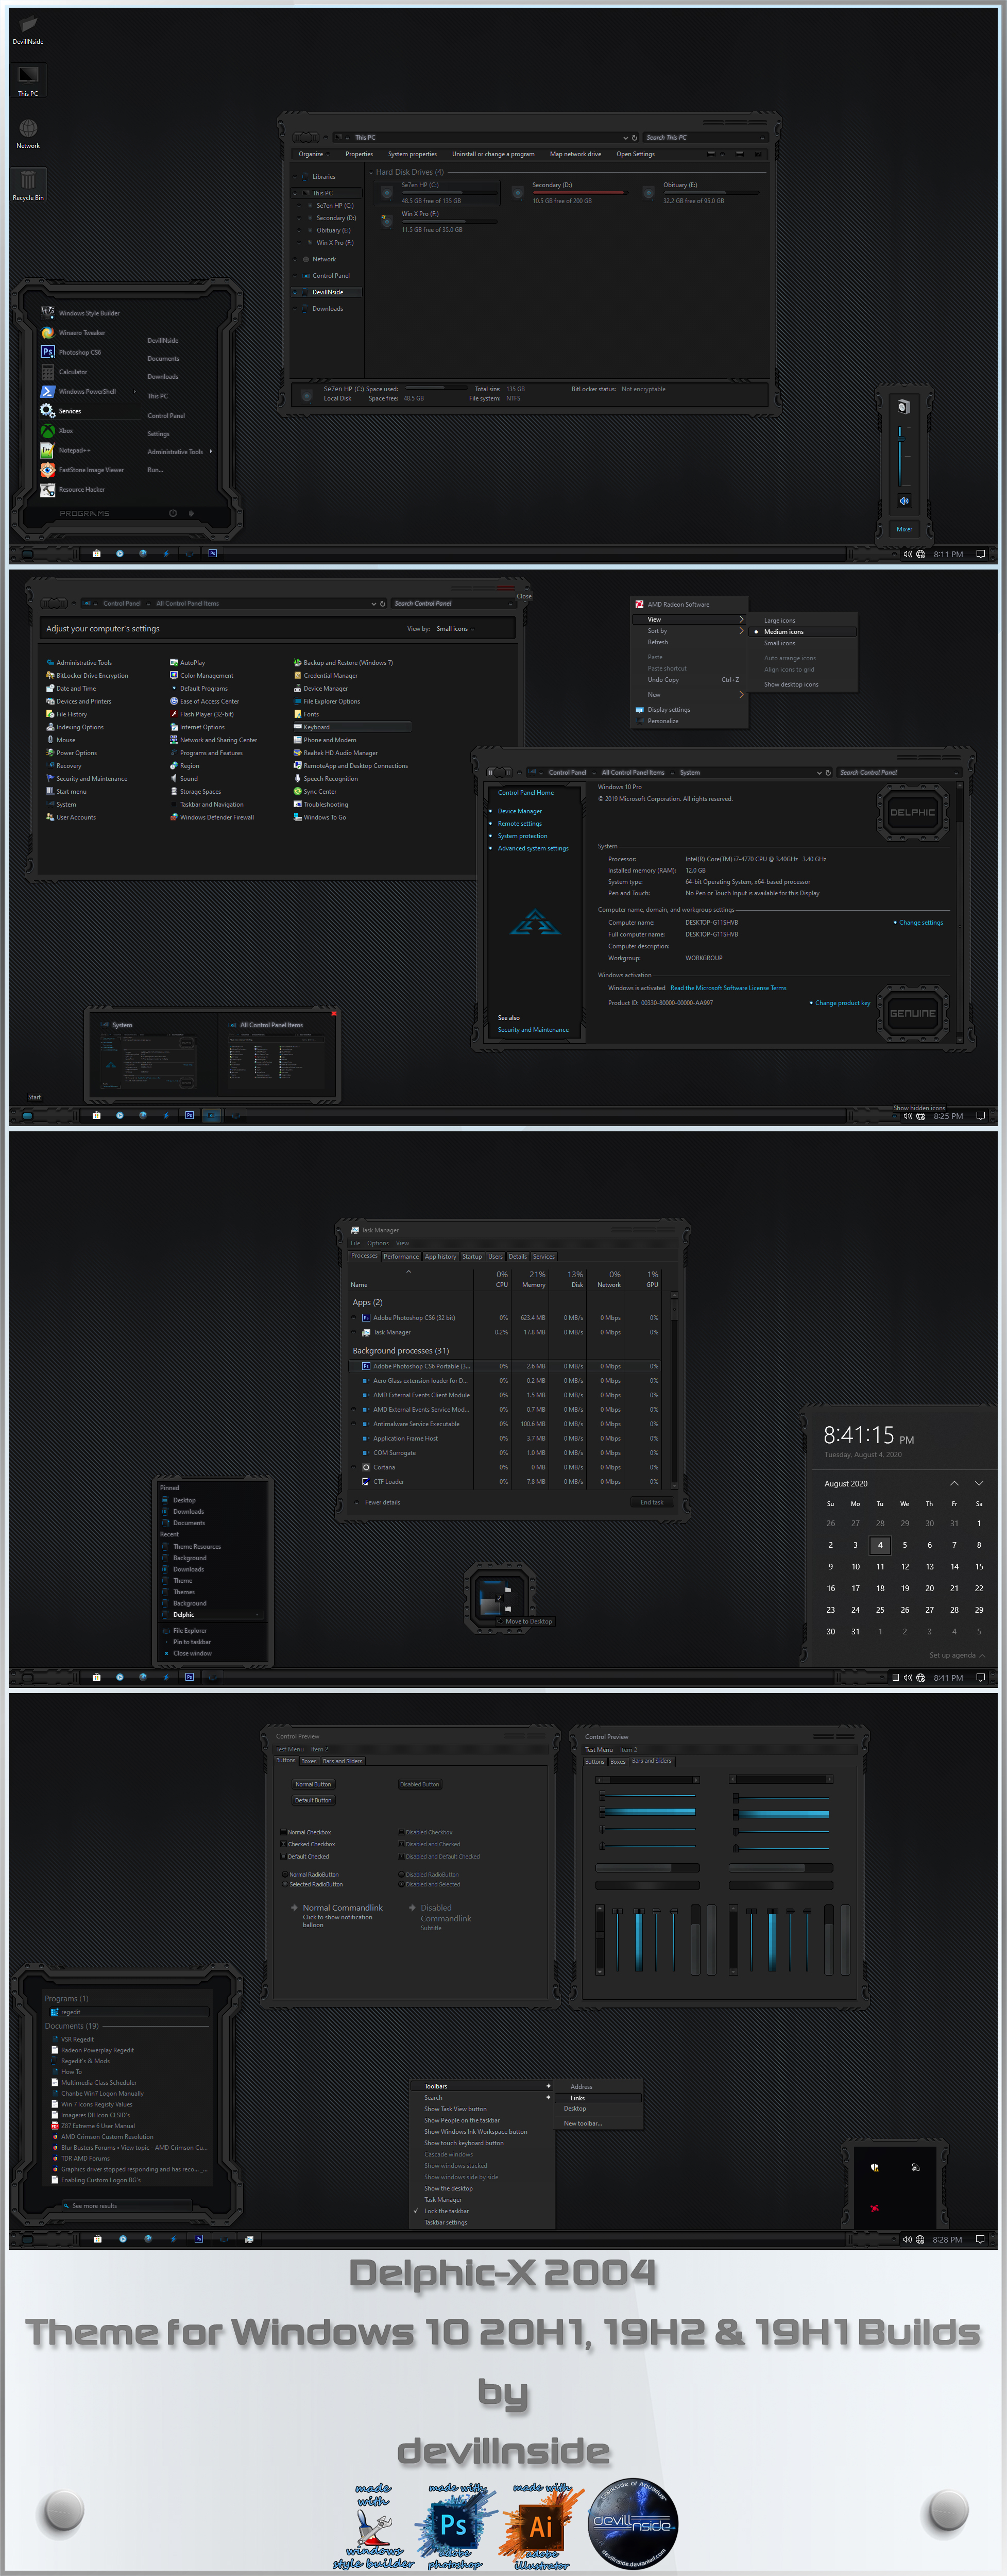This screenshot has height=2576, width=1007.
Task: Open the Recycle Bin desktop icon
Action: coord(28,185)
